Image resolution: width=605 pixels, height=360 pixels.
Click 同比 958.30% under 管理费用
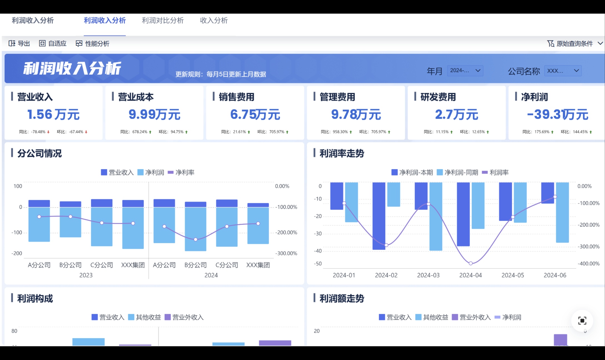click(x=337, y=132)
